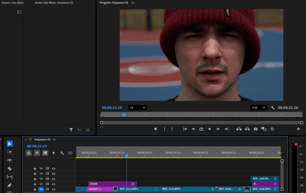Hide track V2 with its eye icon

tap(53, 184)
